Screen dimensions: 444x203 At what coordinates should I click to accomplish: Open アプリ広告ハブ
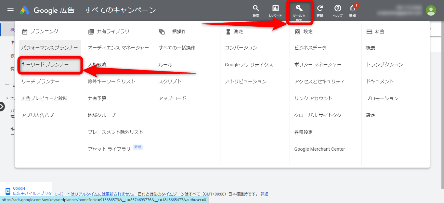pos(37,115)
